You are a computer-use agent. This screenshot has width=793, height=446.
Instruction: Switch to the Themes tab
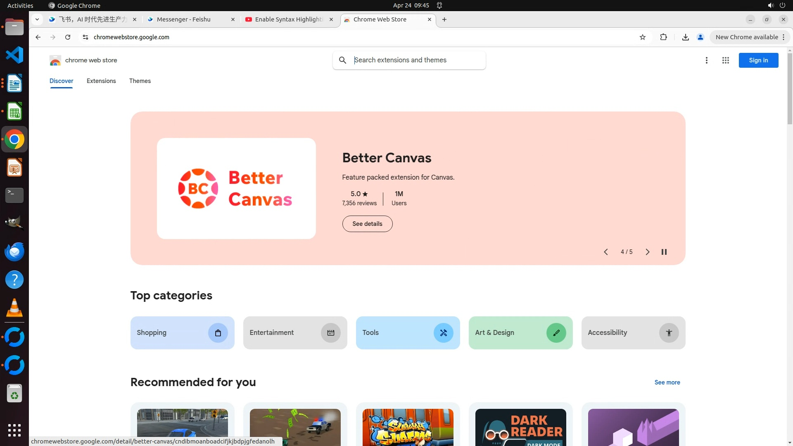[x=140, y=81]
